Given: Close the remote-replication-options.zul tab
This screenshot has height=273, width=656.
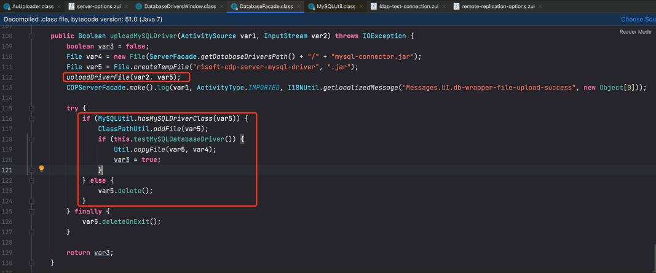Looking at the screenshot, I should (541, 7).
